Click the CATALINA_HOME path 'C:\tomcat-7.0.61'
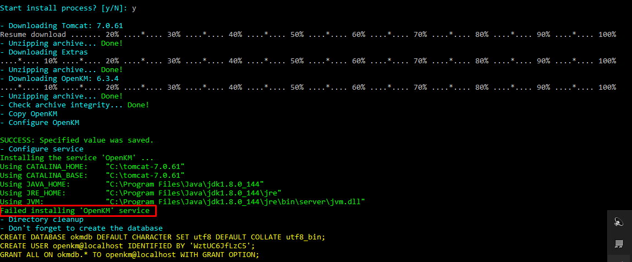The image size is (632, 262). (145, 167)
